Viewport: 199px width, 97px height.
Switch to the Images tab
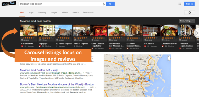54,13
